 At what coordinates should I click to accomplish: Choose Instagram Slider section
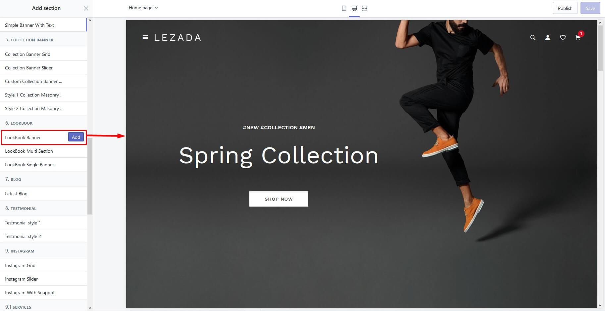[43, 279]
